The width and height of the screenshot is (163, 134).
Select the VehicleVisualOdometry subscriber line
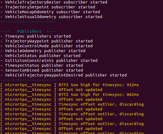pyautogui.click(x=54, y=17)
